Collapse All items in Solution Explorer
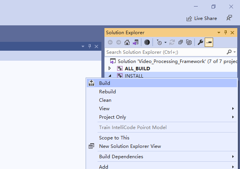The image size is (240, 169). tap(180, 42)
